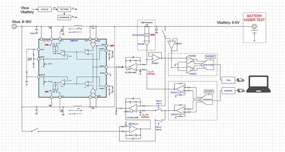Select the CV ERR AMP label
The image size is (285, 152).
click(132, 118)
